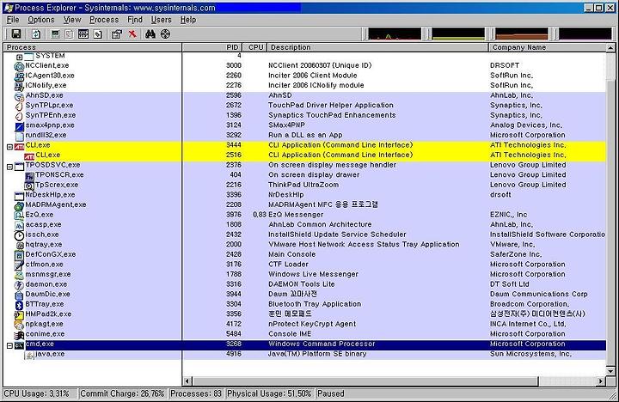Click the red Kill Process icon

point(132,33)
